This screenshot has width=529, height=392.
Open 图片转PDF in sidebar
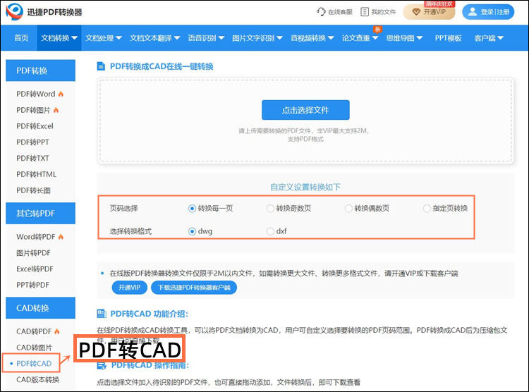point(33,253)
